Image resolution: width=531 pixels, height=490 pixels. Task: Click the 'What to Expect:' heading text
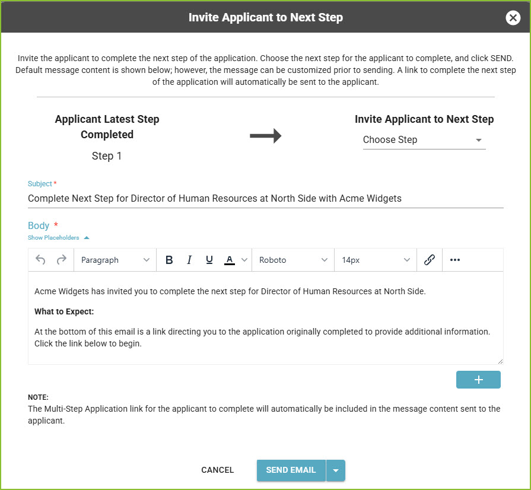click(64, 311)
